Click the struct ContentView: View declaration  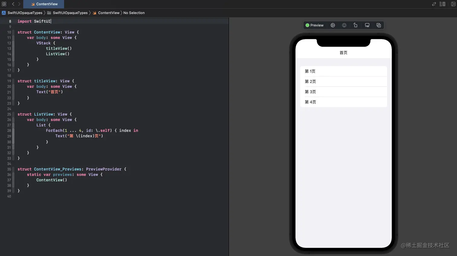pyautogui.click(x=48, y=32)
